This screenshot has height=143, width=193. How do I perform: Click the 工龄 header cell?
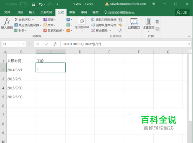[x=51, y=59]
